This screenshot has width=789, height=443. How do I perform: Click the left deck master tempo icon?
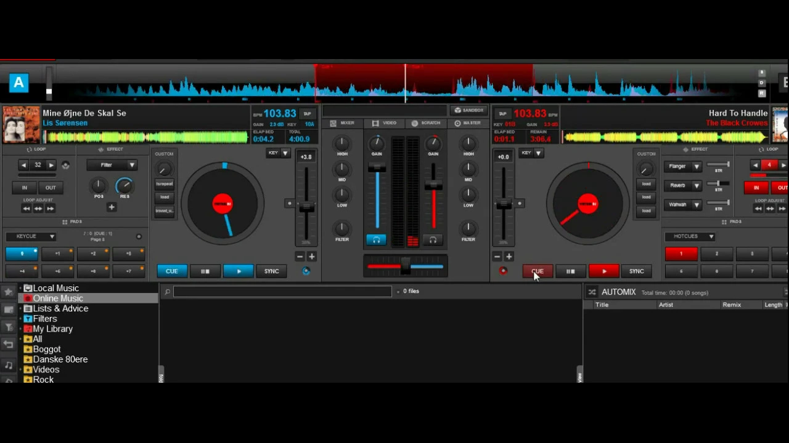(306, 271)
